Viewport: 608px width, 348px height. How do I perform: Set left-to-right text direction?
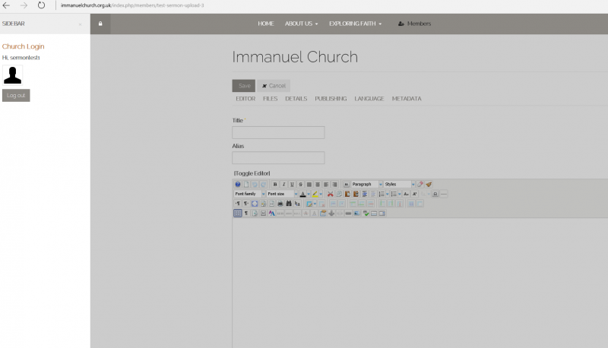click(x=238, y=204)
